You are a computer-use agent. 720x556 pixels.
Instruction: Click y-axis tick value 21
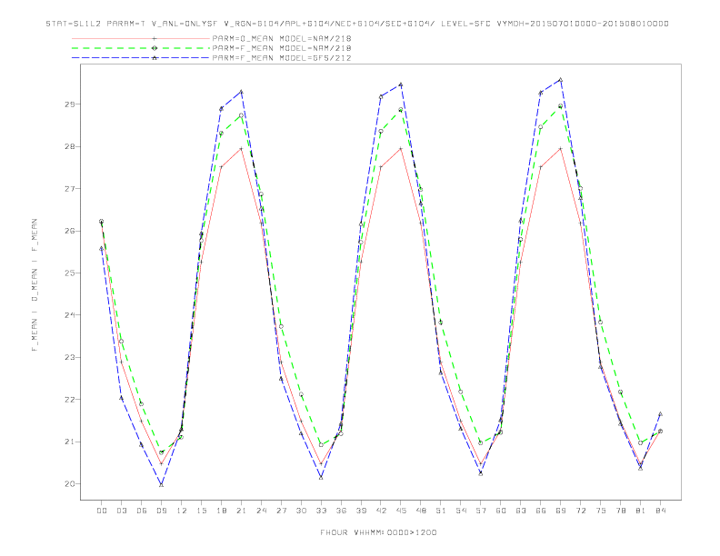(x=69, y=442)
